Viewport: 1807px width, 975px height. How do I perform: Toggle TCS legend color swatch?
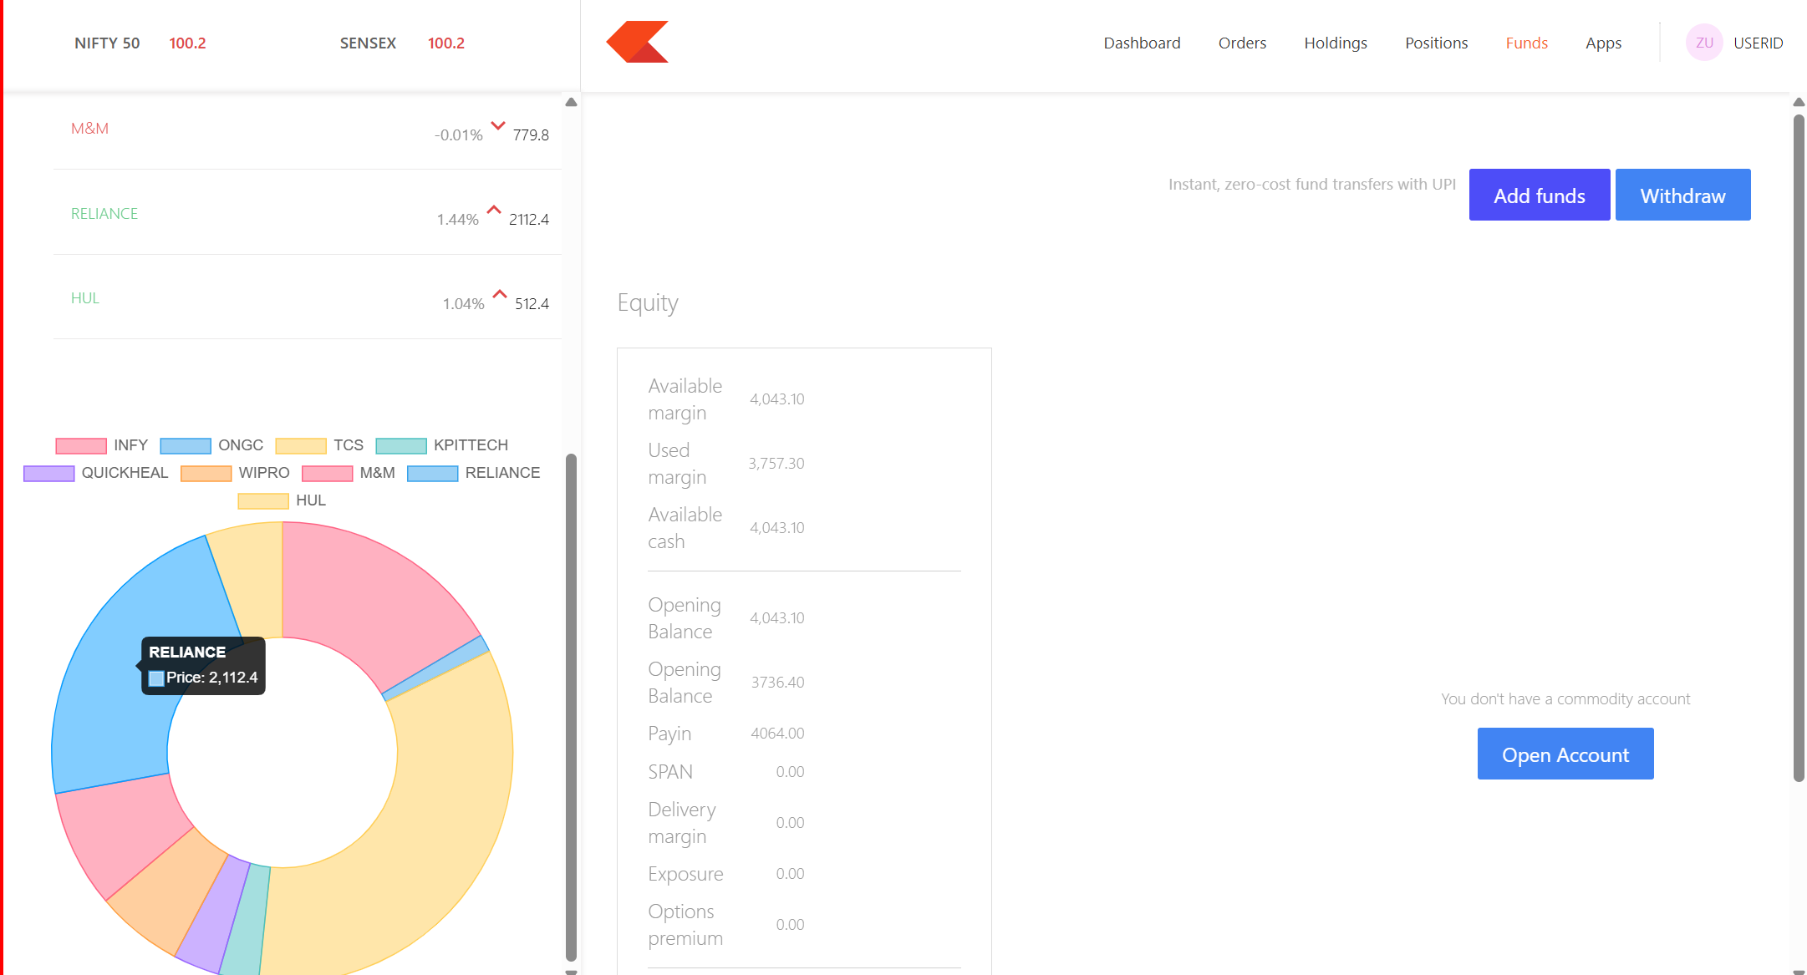click(x=301, y=445)
